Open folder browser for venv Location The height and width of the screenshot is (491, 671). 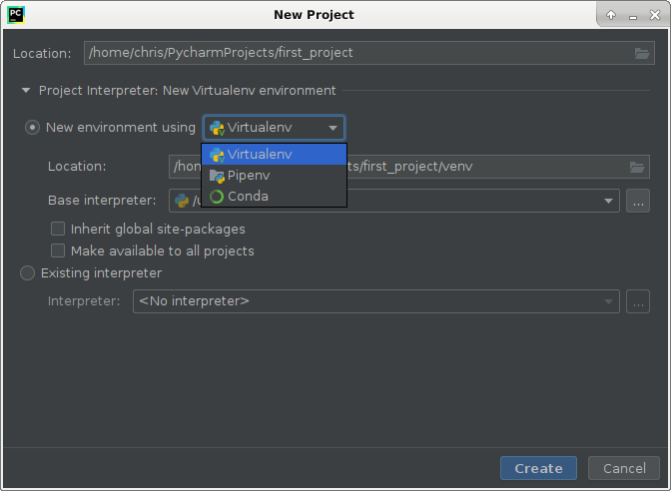[x=637, y=167]
